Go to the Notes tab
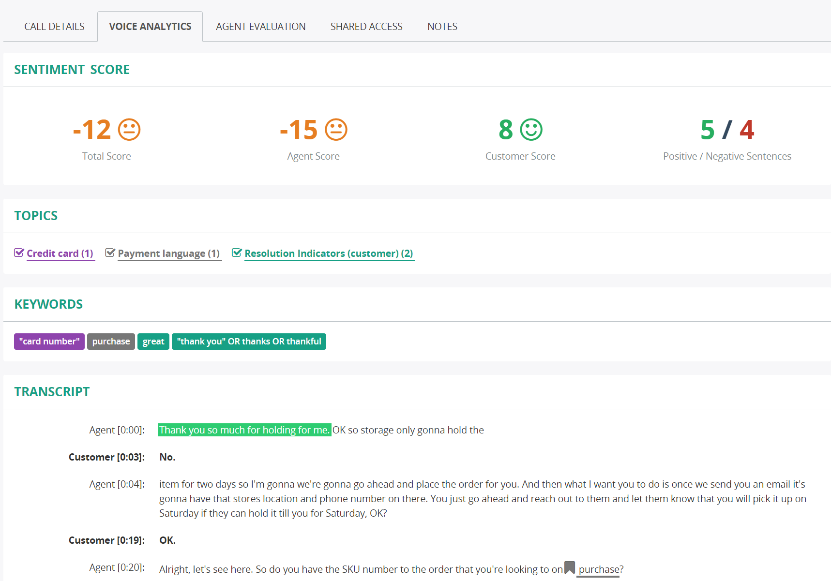 pos(442,27)
